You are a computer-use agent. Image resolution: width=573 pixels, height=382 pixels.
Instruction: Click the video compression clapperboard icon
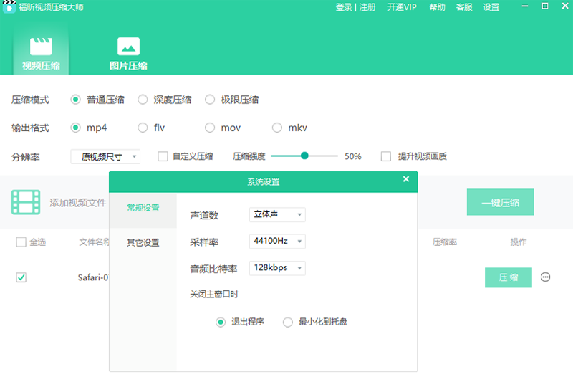(41, 47)
